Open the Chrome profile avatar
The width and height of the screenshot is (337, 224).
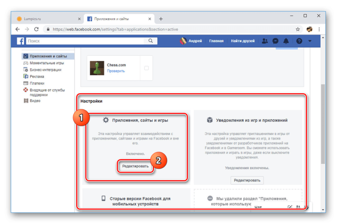coord(310,29)
